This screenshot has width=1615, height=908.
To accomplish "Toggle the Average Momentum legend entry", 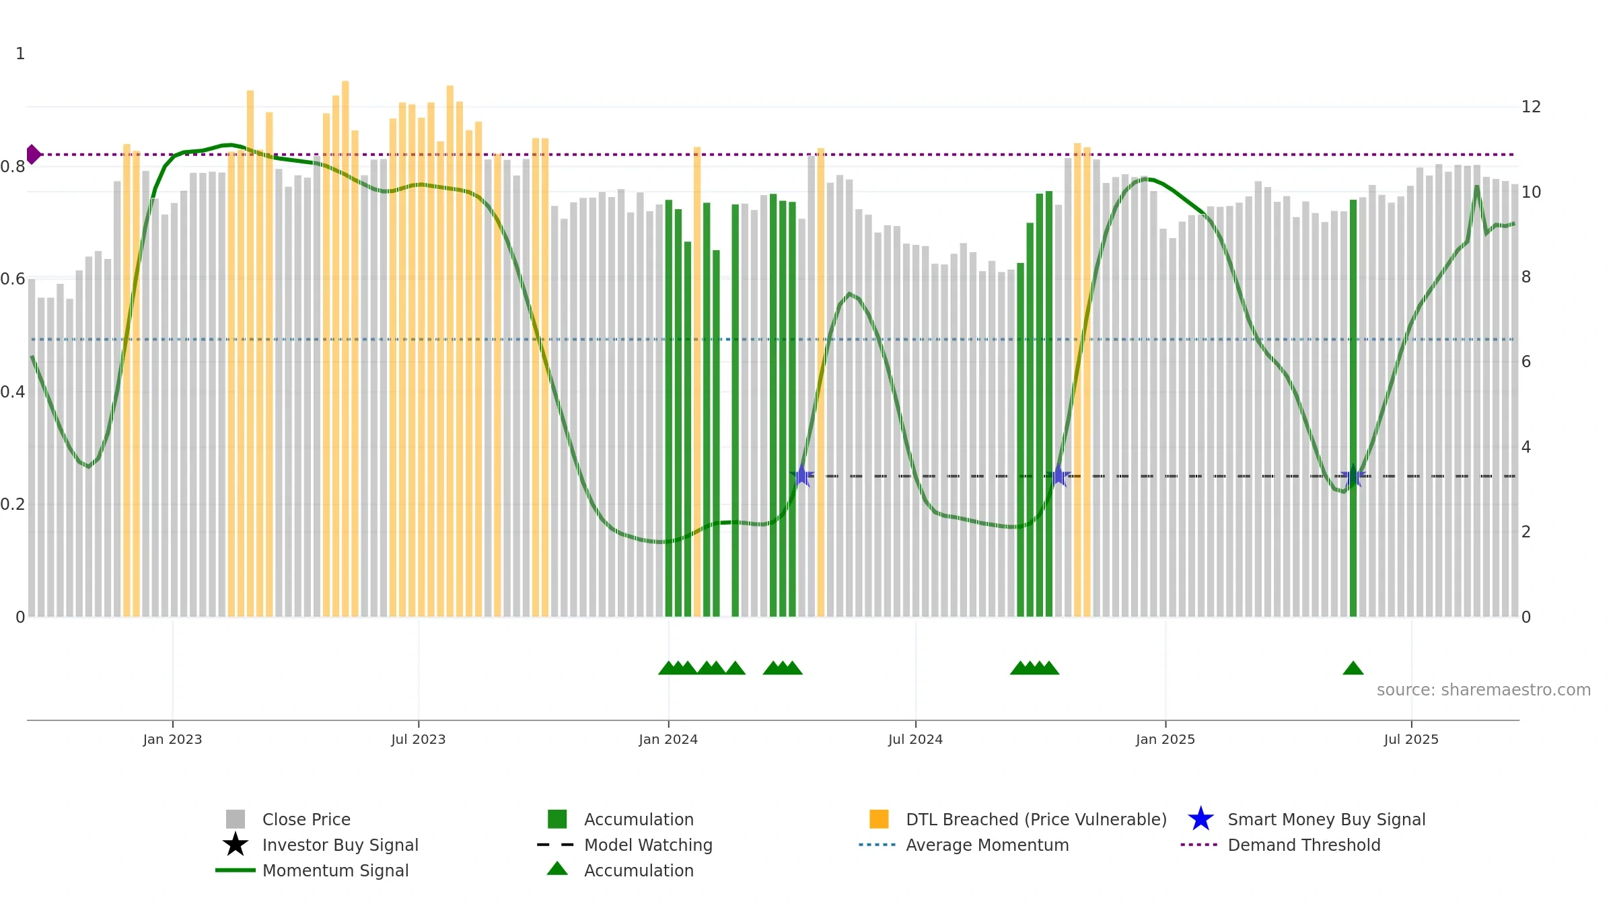I will (987, 845).
